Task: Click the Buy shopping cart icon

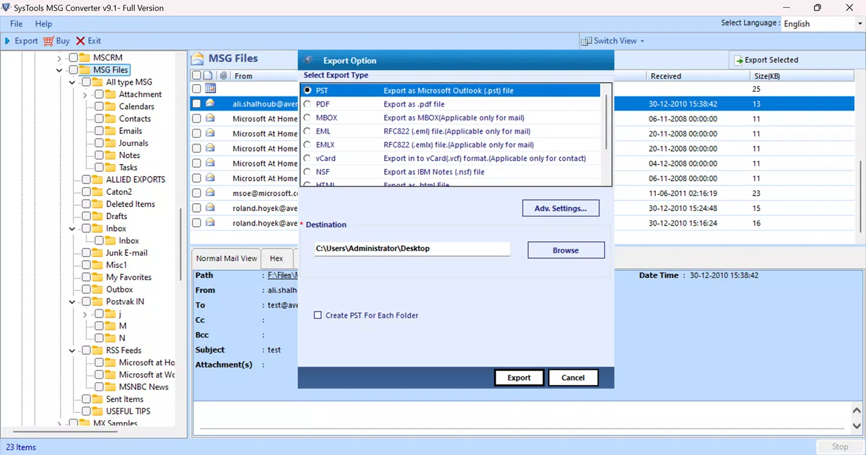Action: pyautogui.click(x=49, y=41)
